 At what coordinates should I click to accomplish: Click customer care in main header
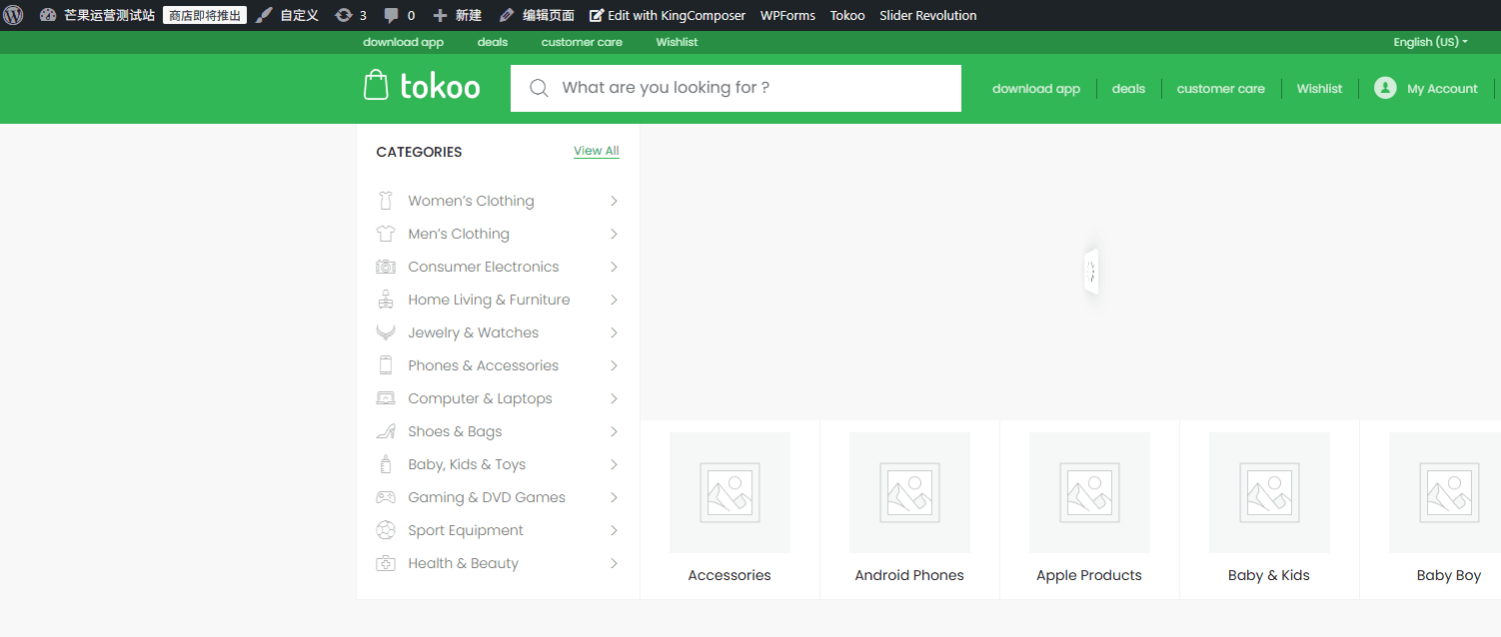click(1220, 88)
